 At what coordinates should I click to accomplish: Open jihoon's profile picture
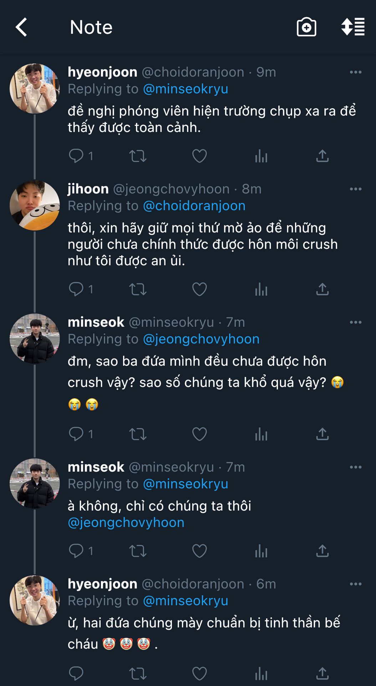(35, 205)
